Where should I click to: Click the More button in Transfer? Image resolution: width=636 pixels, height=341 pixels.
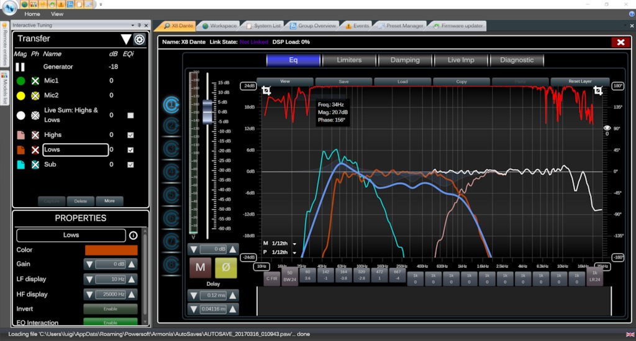[109, 201]
